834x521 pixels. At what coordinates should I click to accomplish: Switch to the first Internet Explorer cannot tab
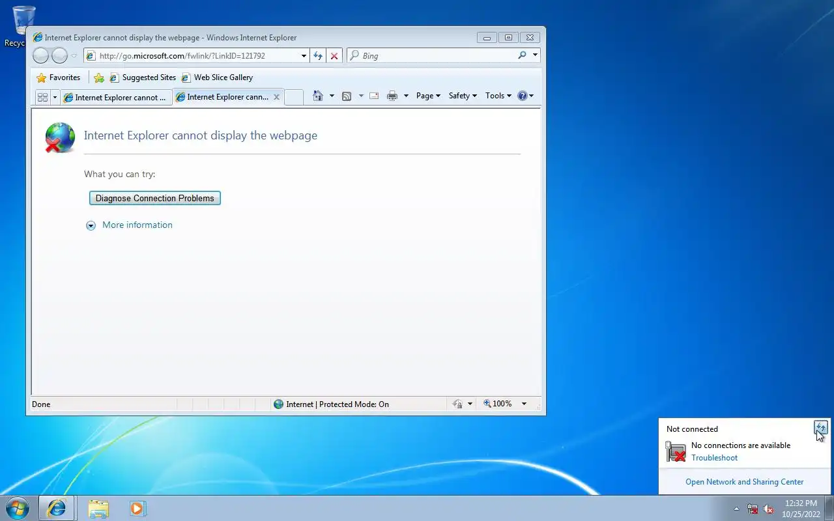pos(116,97)
